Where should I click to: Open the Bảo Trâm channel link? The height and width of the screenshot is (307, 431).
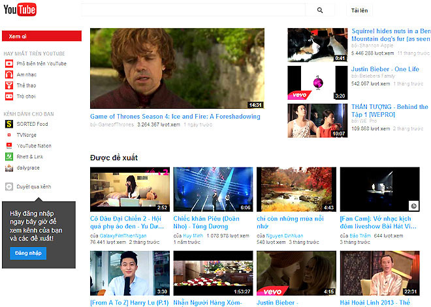(x=360, y=236)
